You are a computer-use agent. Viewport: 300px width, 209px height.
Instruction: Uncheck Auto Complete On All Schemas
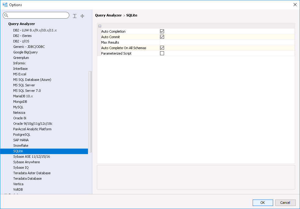point(162,48)
